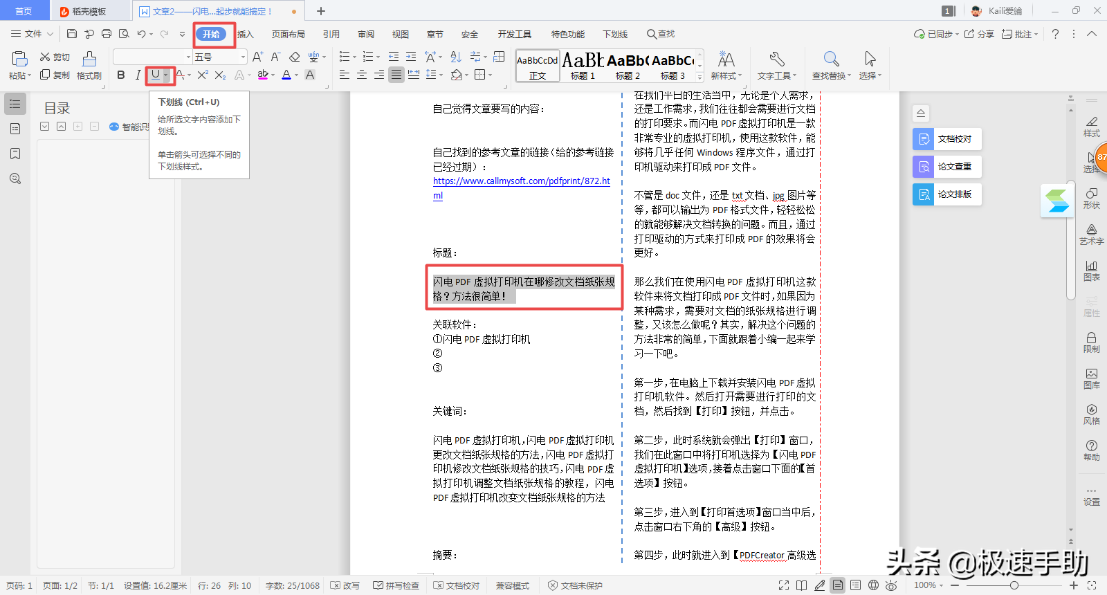1107x595 pixels.
Task: Center-align the paragraph text
Action: [x=362, y=75]
